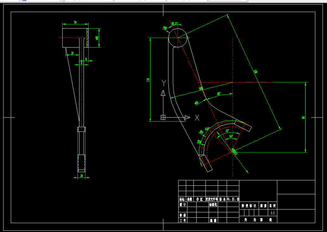Click the 年、月、日 header cell
The height and width of the screenshot is (232, 327).
(233, 199)
